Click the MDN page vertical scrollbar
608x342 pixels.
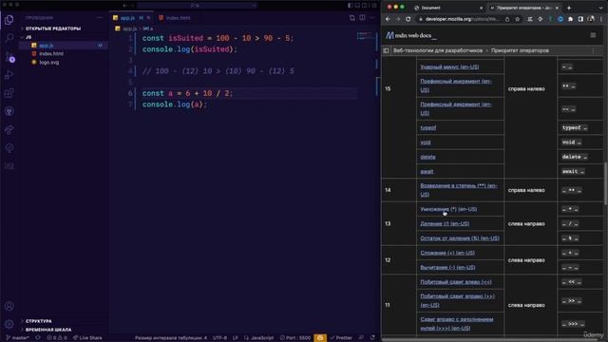(x=605, y=183)
